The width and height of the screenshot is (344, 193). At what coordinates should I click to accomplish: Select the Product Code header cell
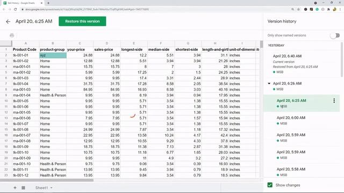click(25, 49)
